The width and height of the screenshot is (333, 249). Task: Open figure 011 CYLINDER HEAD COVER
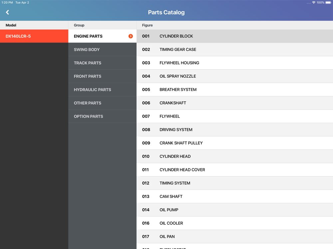pyautogui.click(x=235, y=170)
